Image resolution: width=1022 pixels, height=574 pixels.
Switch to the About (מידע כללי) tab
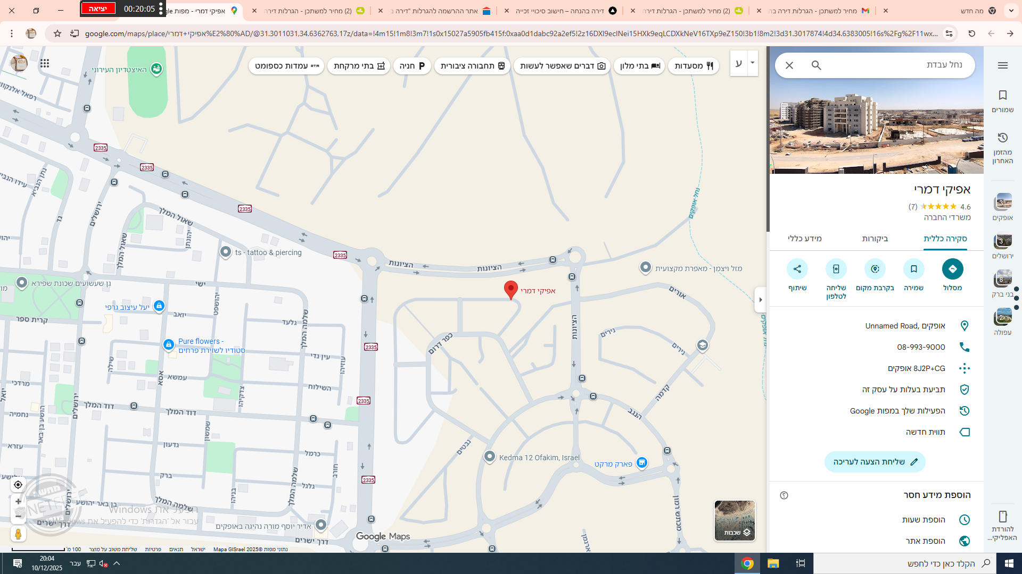(804, 239)
